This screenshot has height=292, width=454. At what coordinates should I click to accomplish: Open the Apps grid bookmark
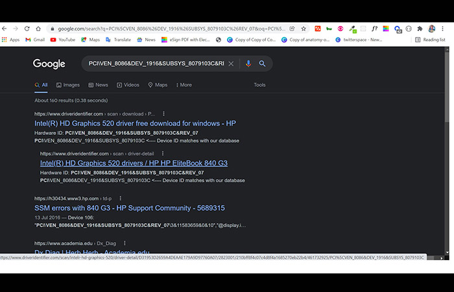point(10,40)
